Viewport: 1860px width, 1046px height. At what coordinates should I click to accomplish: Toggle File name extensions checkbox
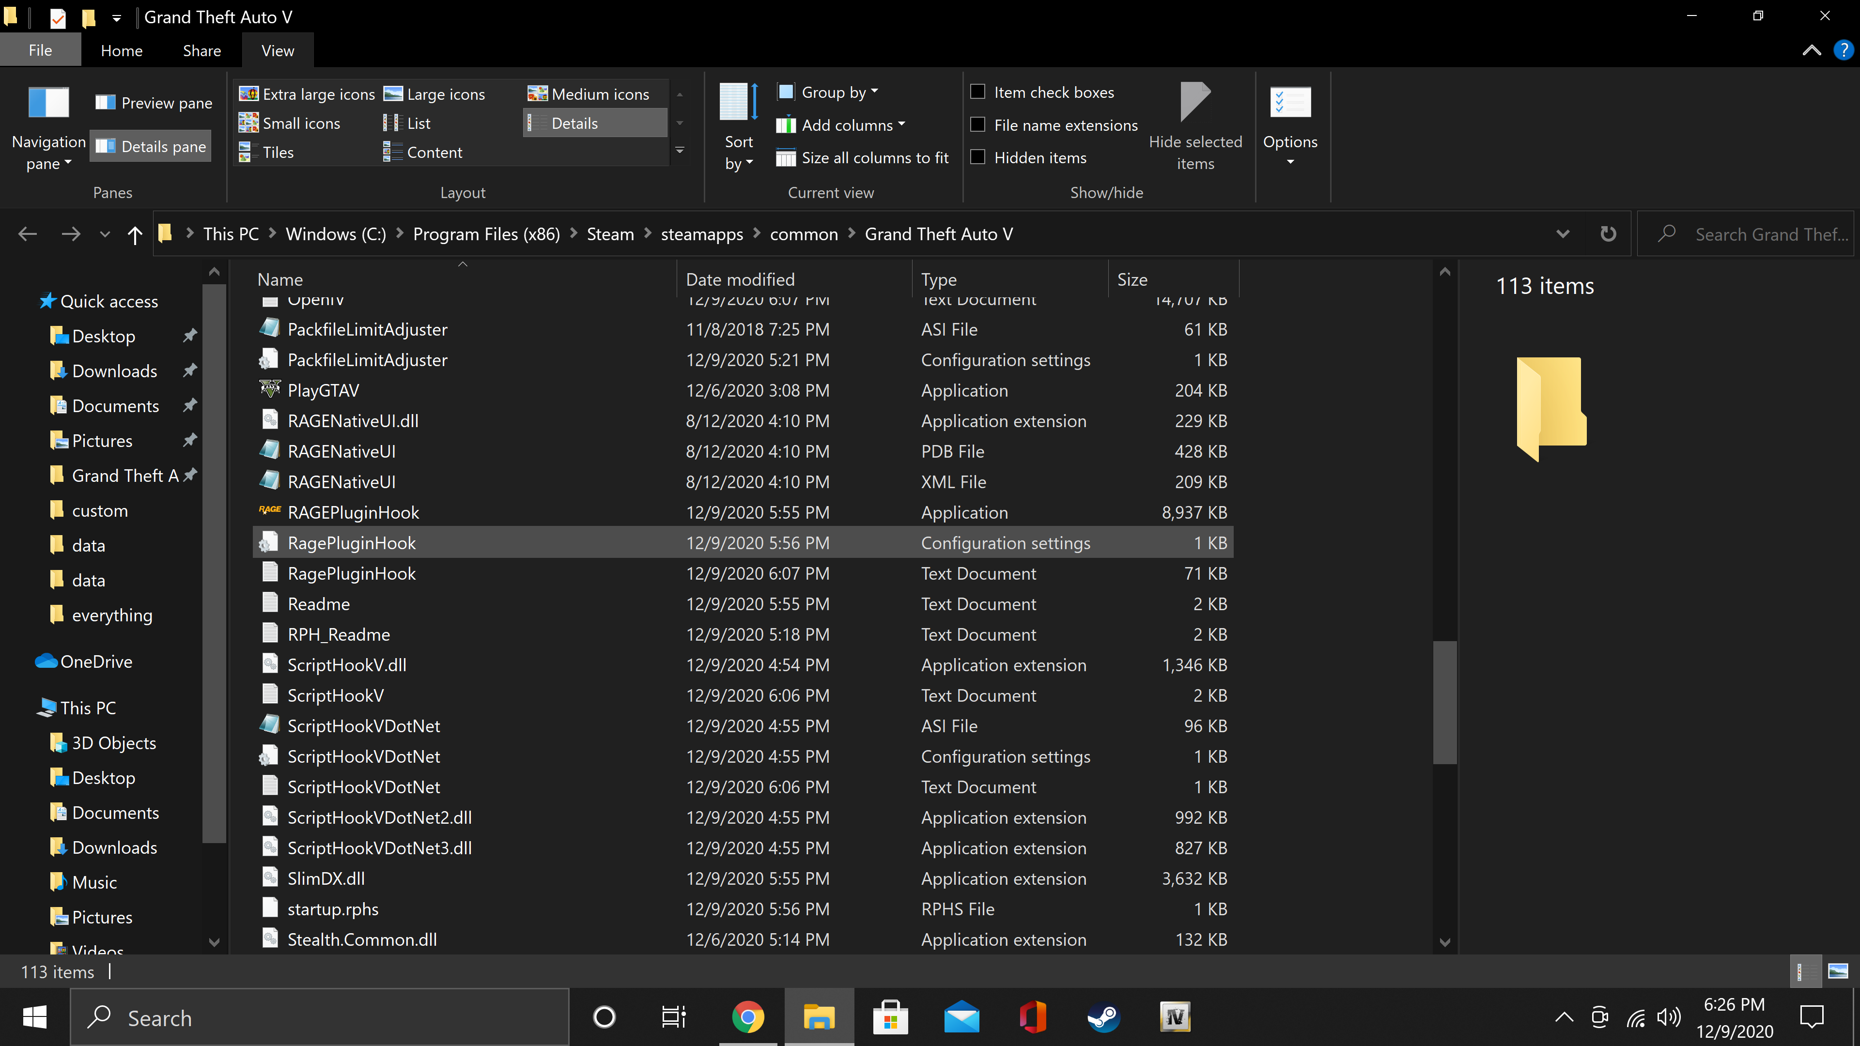977,125
